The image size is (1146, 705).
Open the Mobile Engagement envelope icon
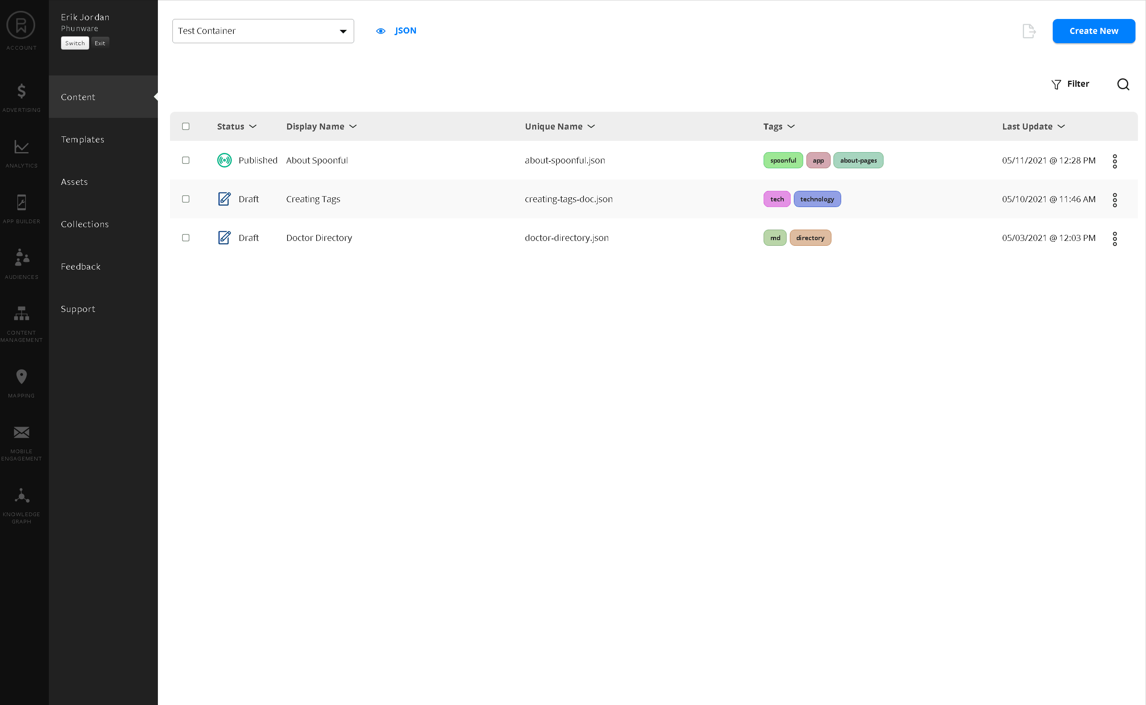tap(21, 432)
